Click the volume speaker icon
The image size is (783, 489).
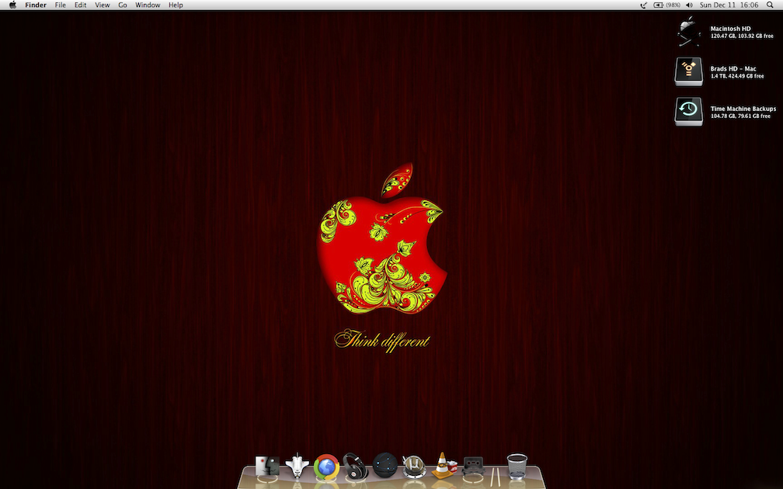coord(690,5)
